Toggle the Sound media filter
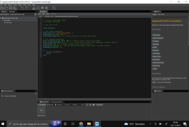The height and width of the screenshot is (127, 189). (66, 105)
